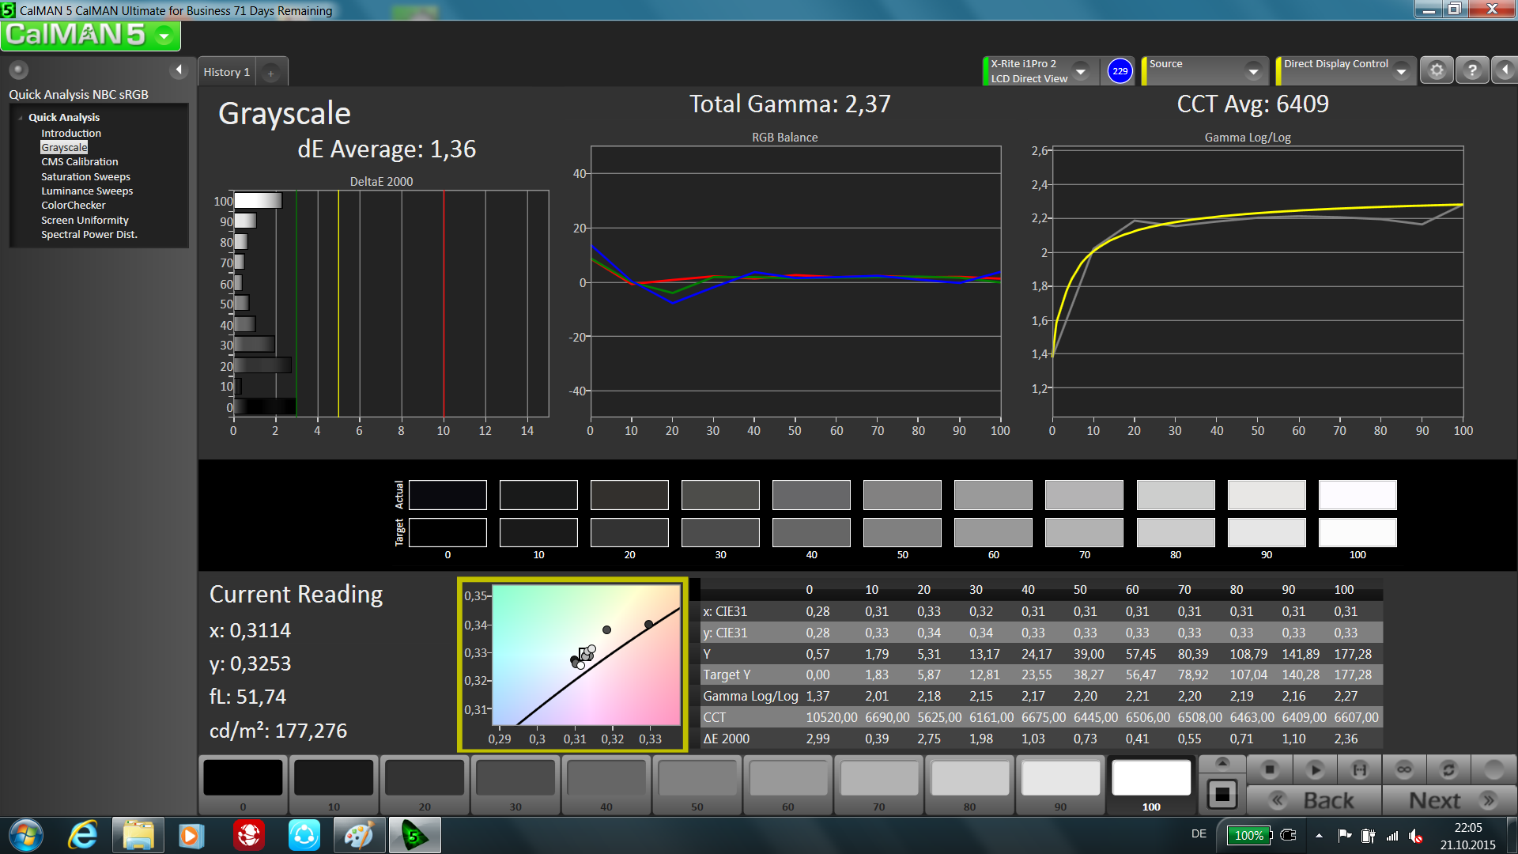The width and height of the screenshot is (1518, 854).
Task: Click the blue 229 meter timer circle
Action: pyautogui.click(x=1120, y=71)
